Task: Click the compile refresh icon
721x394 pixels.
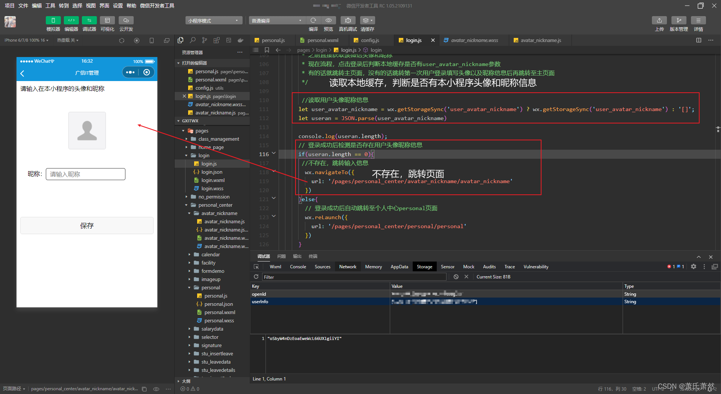Action: [313, 20]
